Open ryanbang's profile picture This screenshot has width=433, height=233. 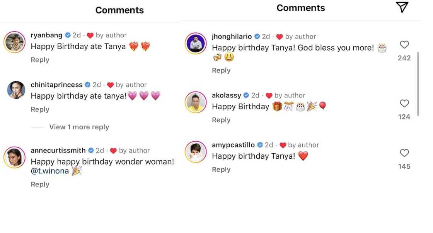tap(15, 41)
